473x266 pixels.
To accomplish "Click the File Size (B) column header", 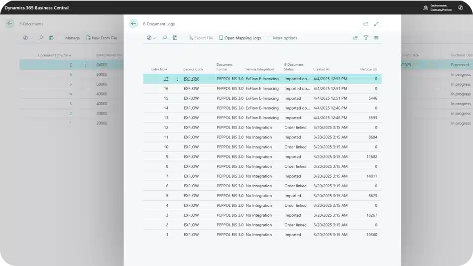I will tap(368, 69).
